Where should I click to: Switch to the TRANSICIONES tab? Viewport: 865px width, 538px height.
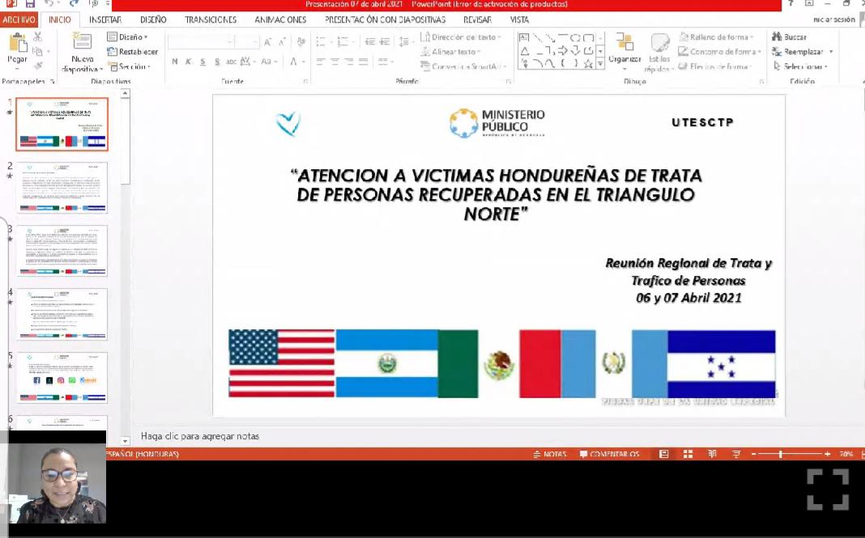[211, 19]
